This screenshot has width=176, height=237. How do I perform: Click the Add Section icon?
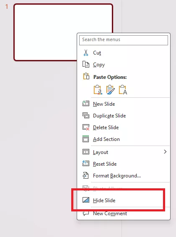coord(86,139)
